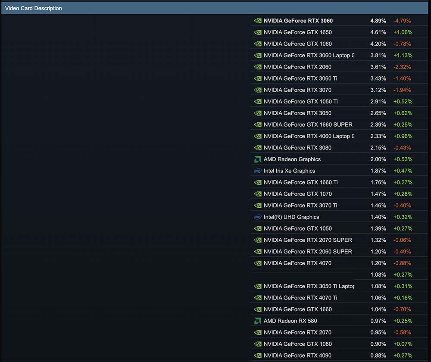Click the 2.15% share value
The height and width of the screenshot is (362, 431).
coord(378,148)
